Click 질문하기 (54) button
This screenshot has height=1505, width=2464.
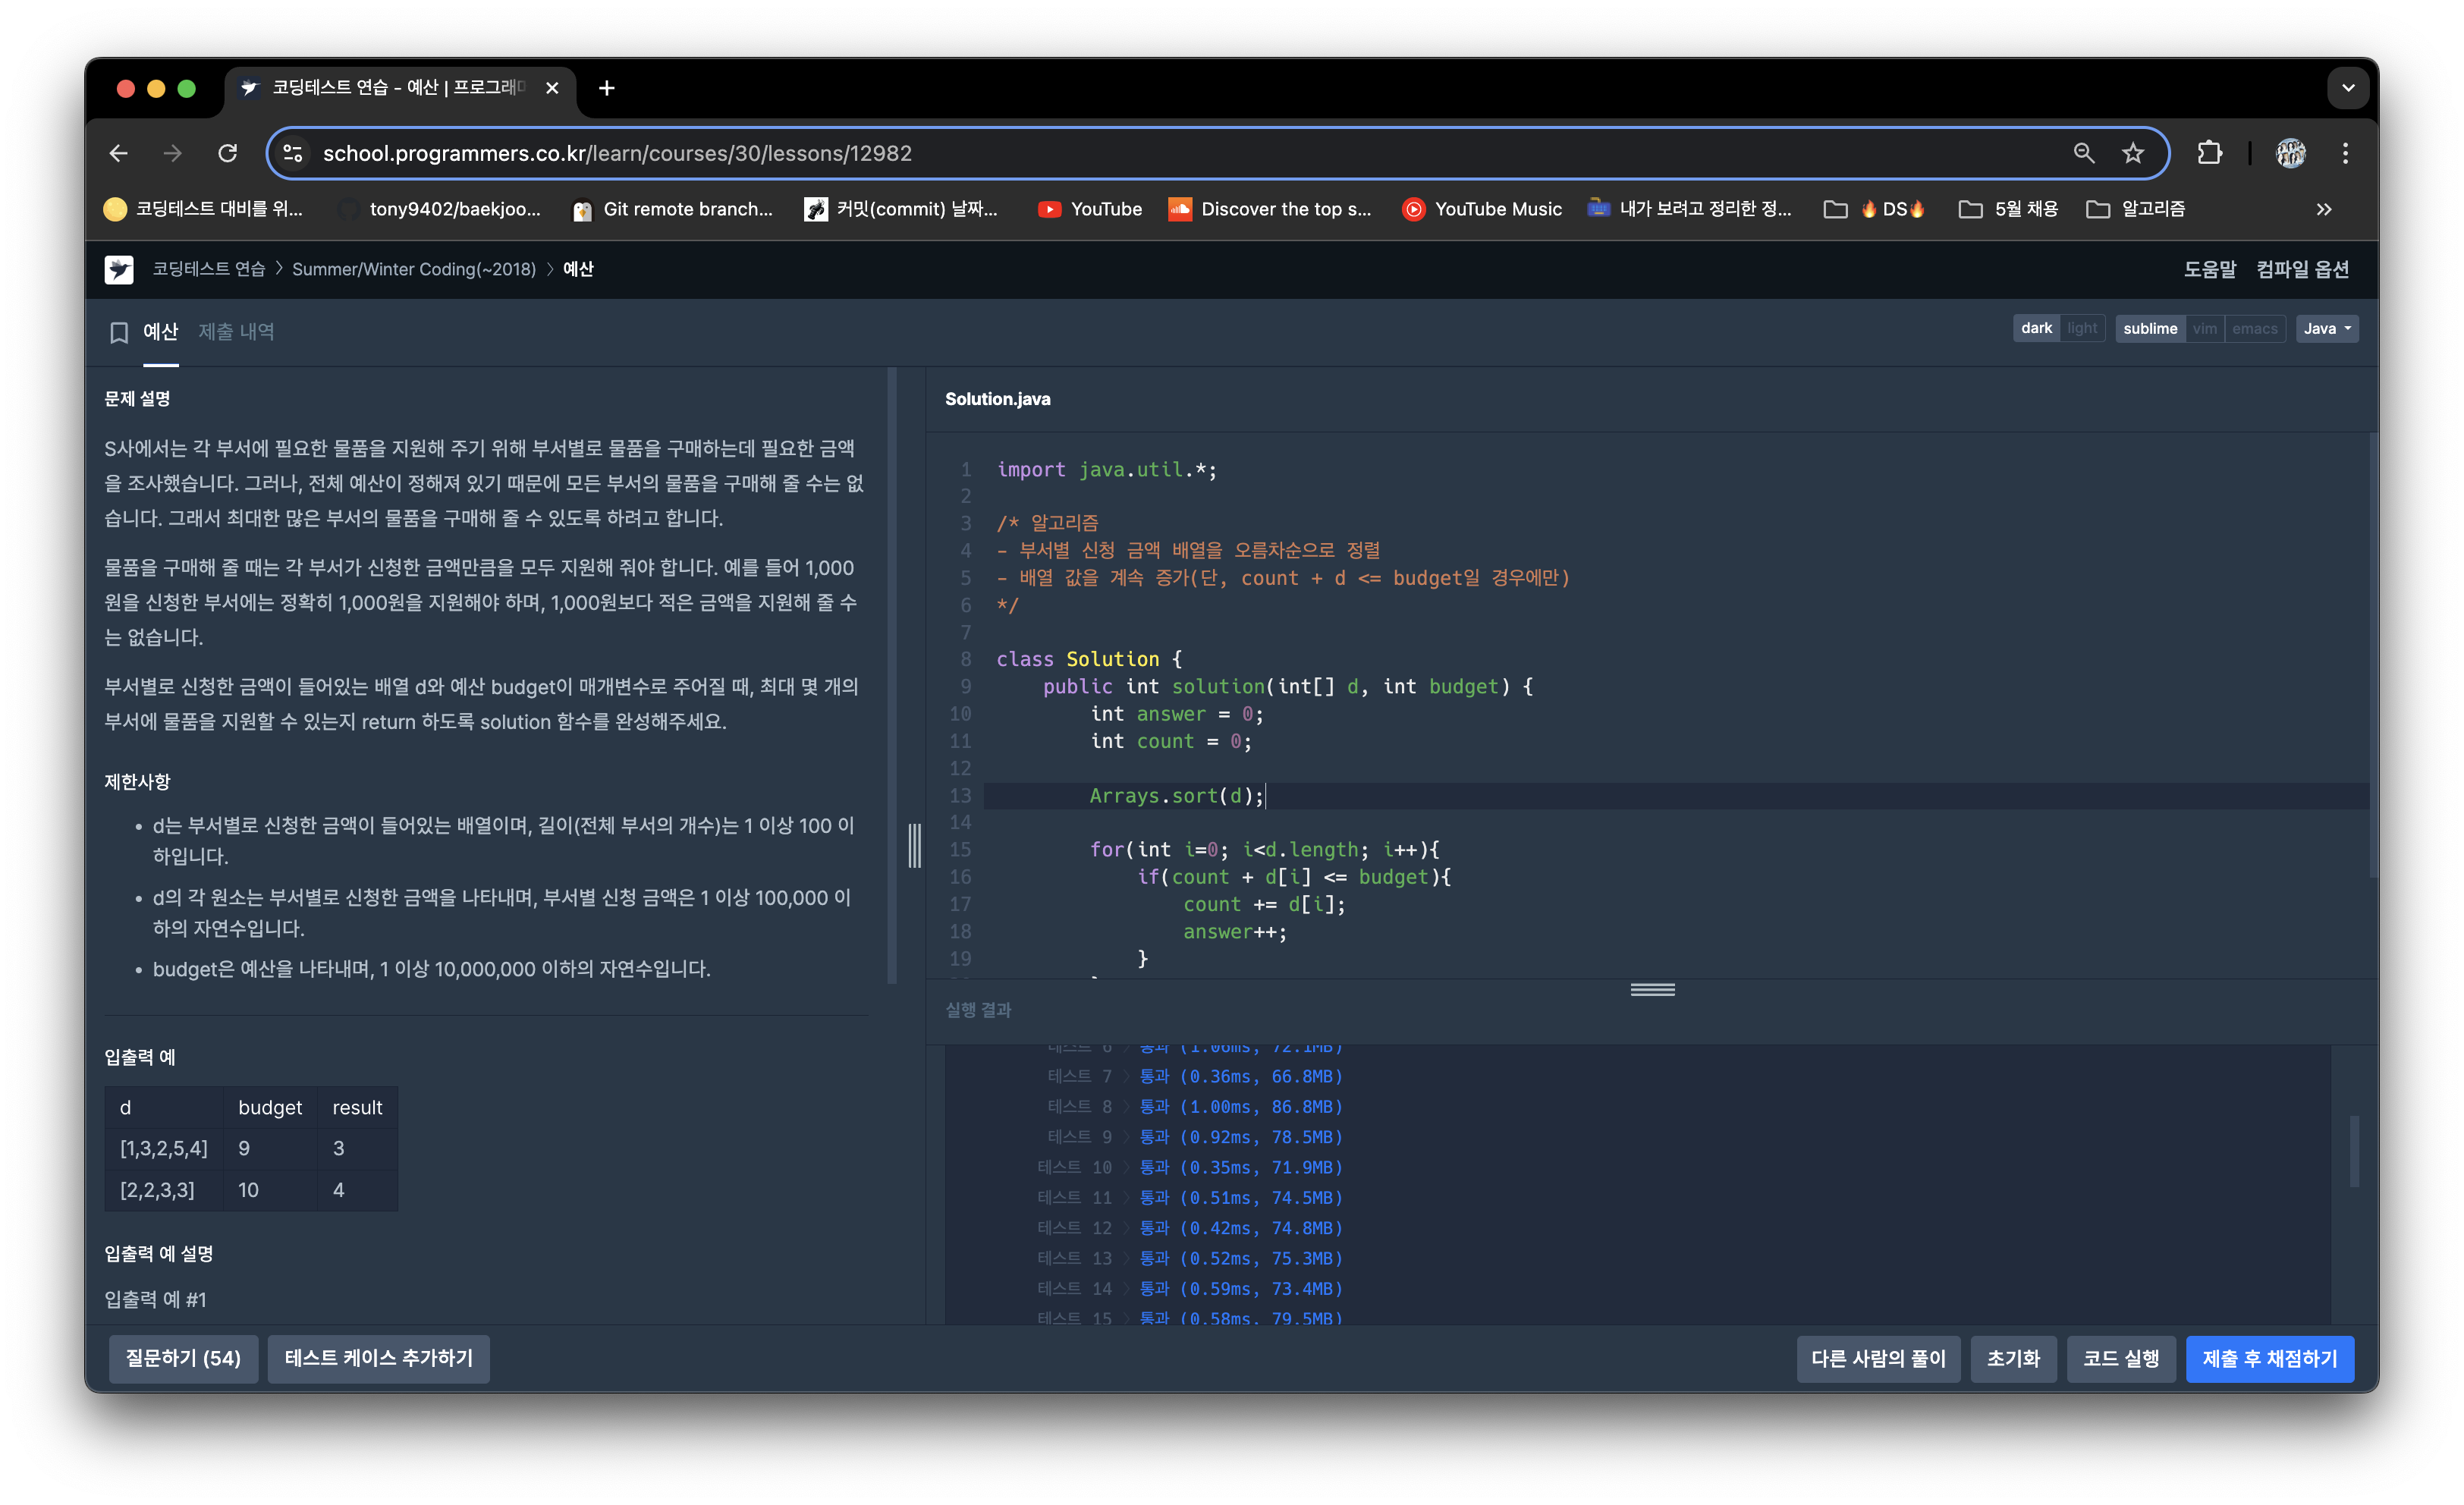point(183,1358)
